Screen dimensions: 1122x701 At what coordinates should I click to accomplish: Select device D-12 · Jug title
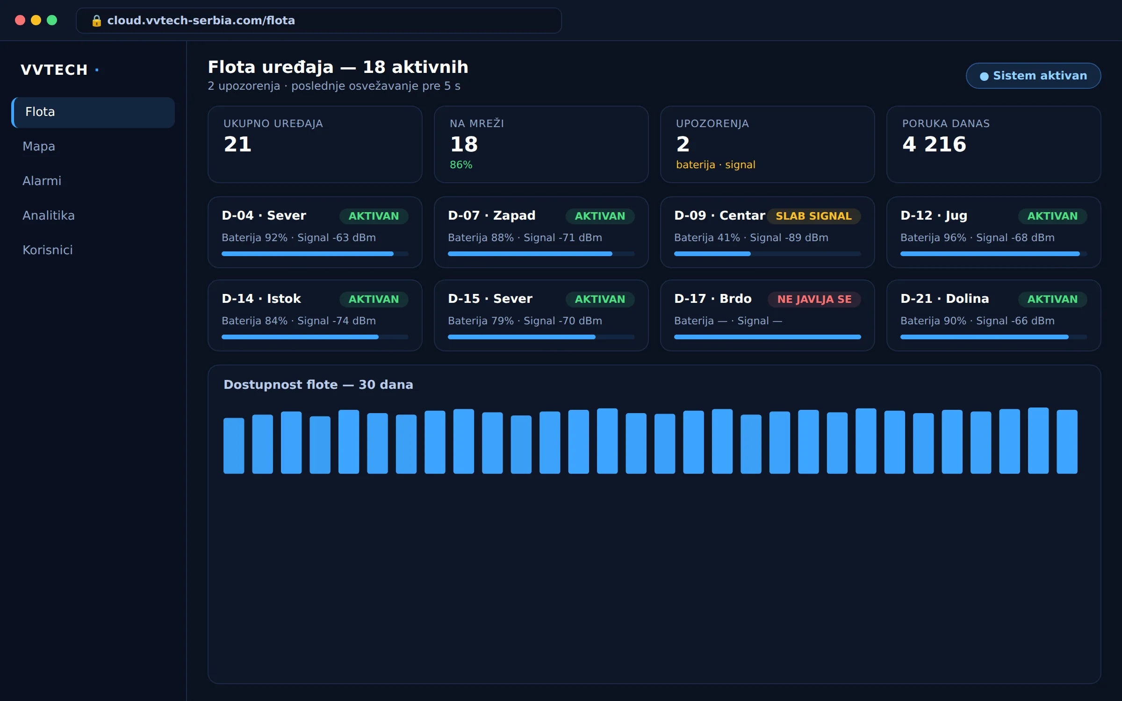click(934, 215)
